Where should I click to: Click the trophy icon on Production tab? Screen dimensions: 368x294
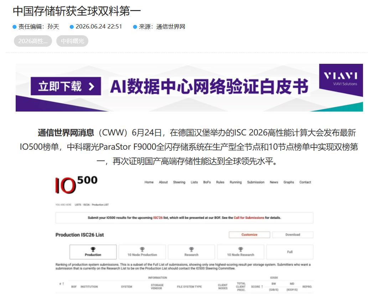click(93, 249)
